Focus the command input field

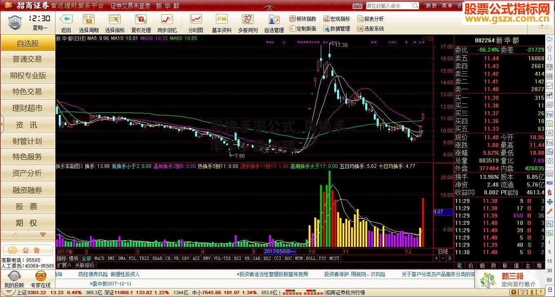388,6
